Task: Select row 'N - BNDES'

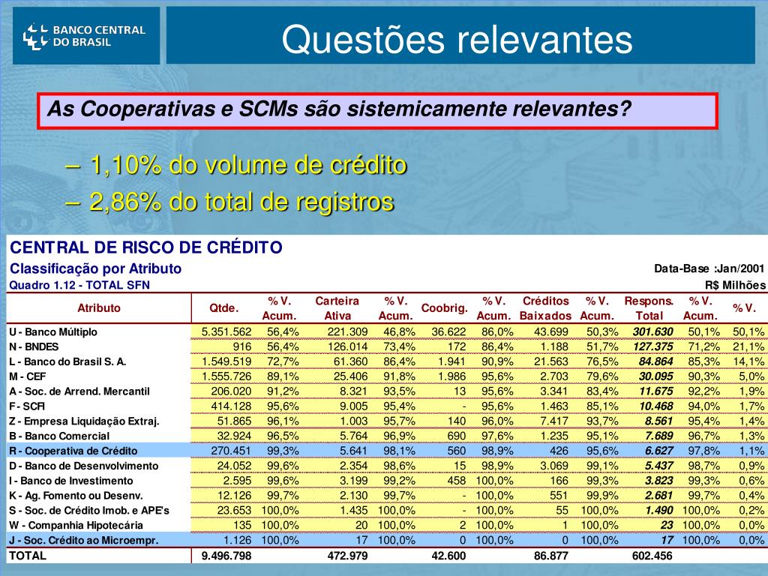Action: click(386, 346)
